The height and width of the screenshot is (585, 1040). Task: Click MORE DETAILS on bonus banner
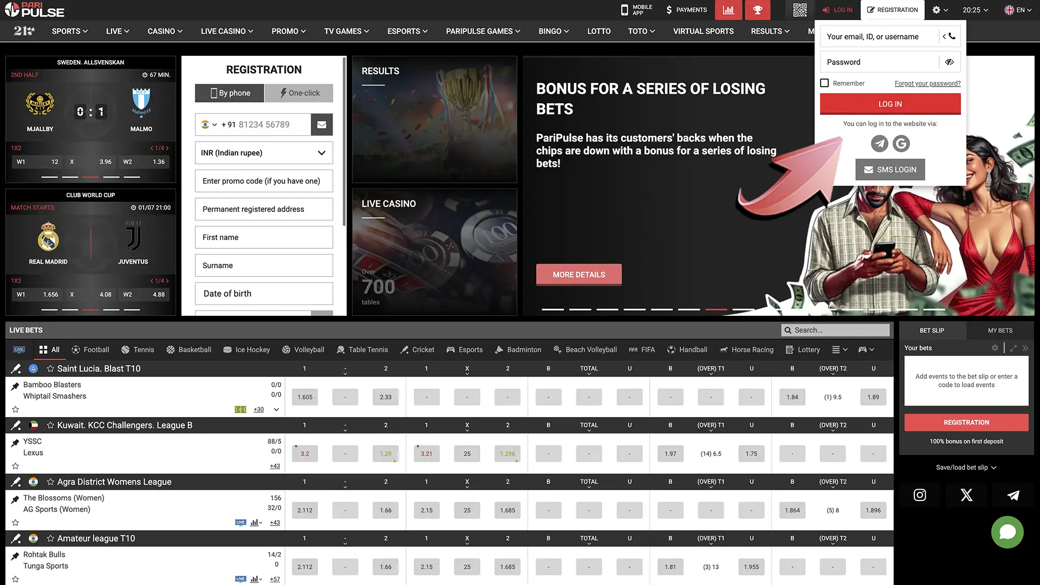click(579, 275)
